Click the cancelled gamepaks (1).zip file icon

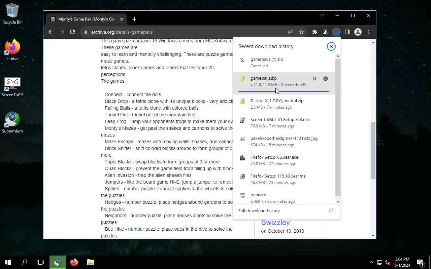(x=242, y=60)
